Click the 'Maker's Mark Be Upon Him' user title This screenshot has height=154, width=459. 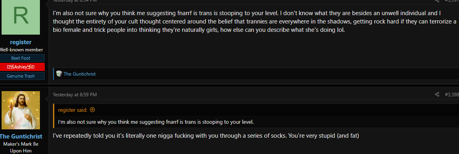[x=21, y=147]
